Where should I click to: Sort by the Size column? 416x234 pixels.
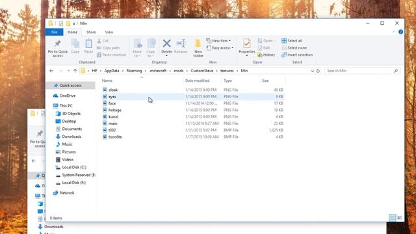tap(265, 81)
